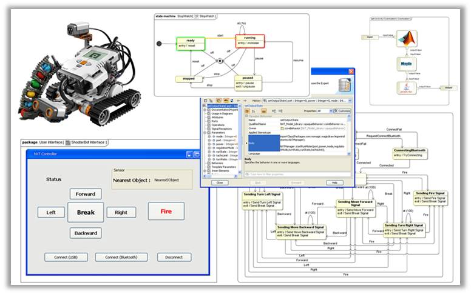Select Attributes in the specification tree

tap(217, 118)
